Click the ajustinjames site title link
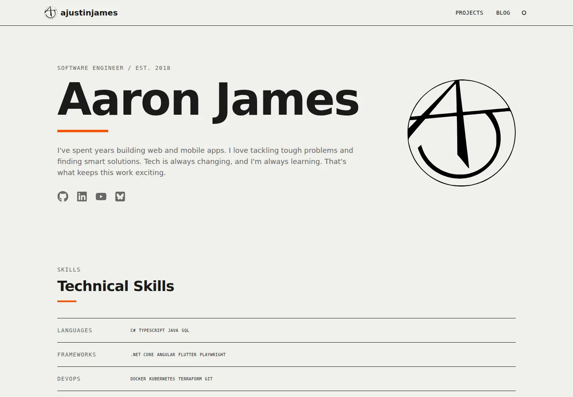Viewport: 573px width, 397px height. 89,13
